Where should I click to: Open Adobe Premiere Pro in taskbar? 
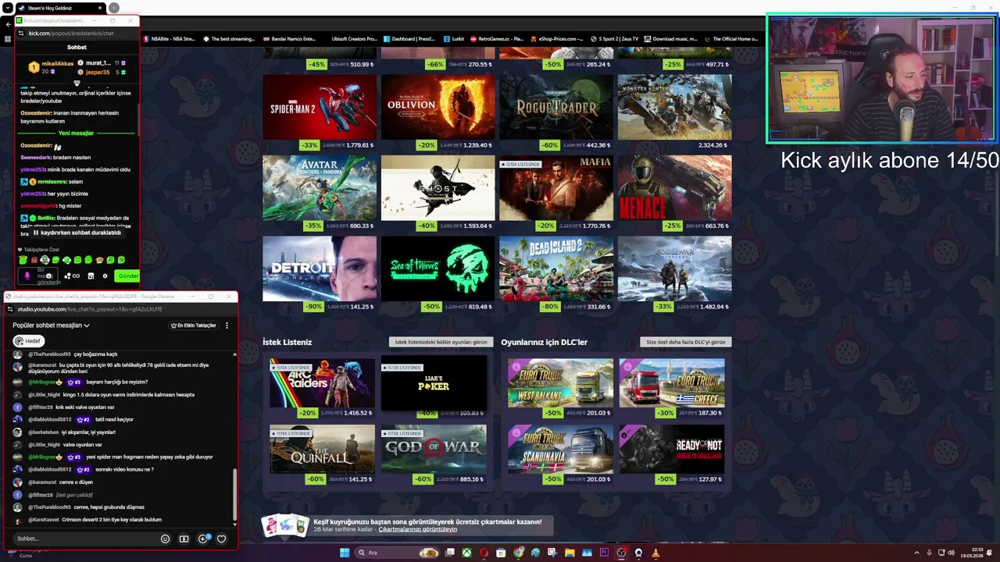click(x=604, y=553)
